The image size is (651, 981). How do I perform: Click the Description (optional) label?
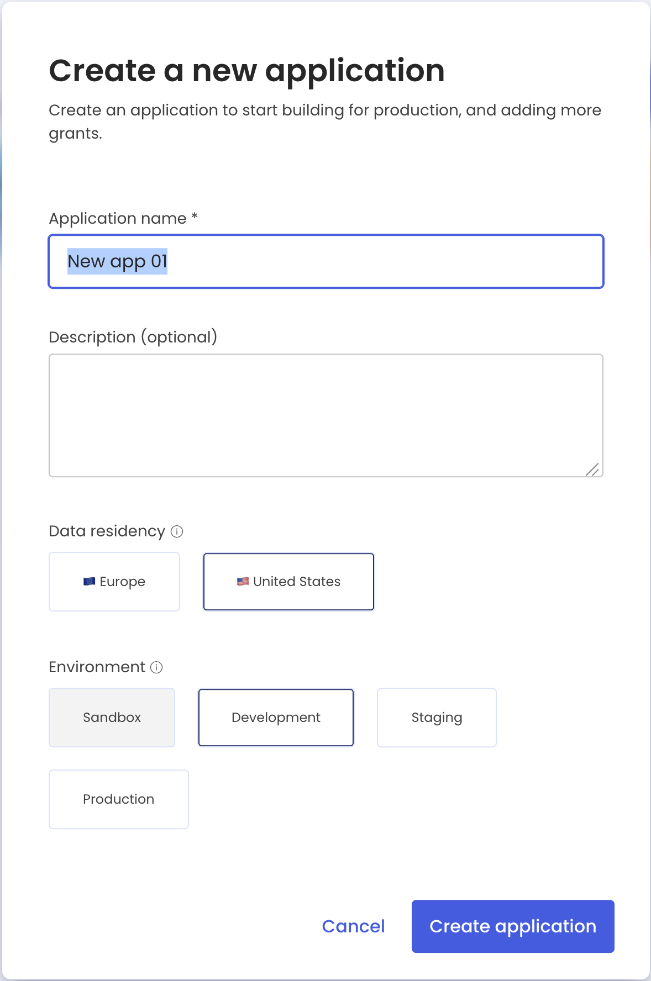pos(133,336)
